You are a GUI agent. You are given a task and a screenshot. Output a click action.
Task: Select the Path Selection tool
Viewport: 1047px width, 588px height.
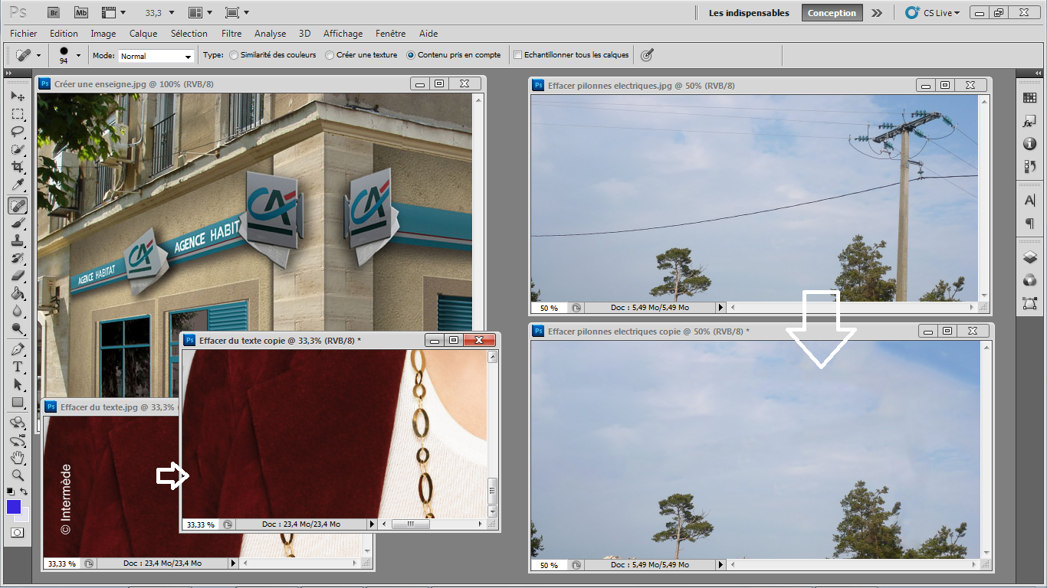click(18, 384)
